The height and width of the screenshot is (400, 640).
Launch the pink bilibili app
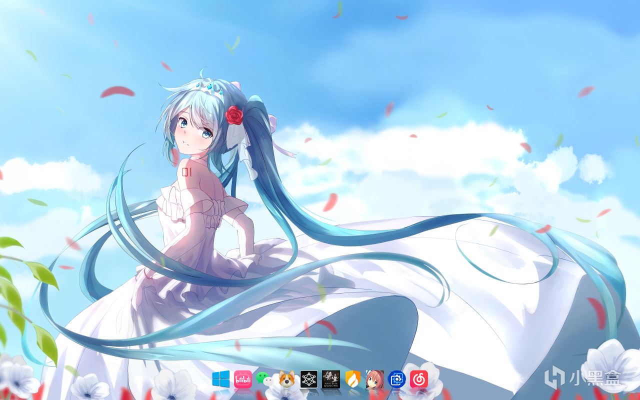(243, 379)
